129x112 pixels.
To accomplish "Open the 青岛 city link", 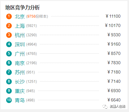I will tap(20, 100).
